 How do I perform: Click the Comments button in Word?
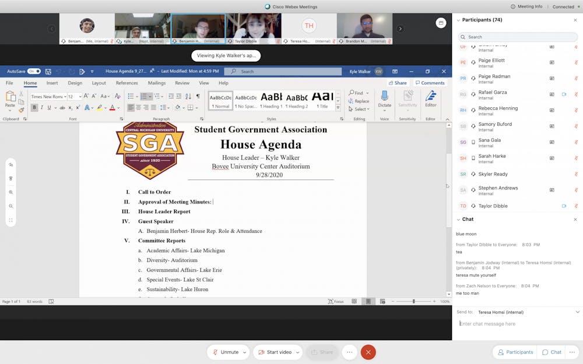pyautogui.click(x=430, y=83)
